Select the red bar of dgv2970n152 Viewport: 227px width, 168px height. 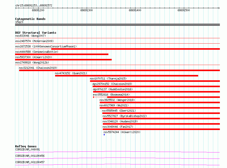(156, 86)
